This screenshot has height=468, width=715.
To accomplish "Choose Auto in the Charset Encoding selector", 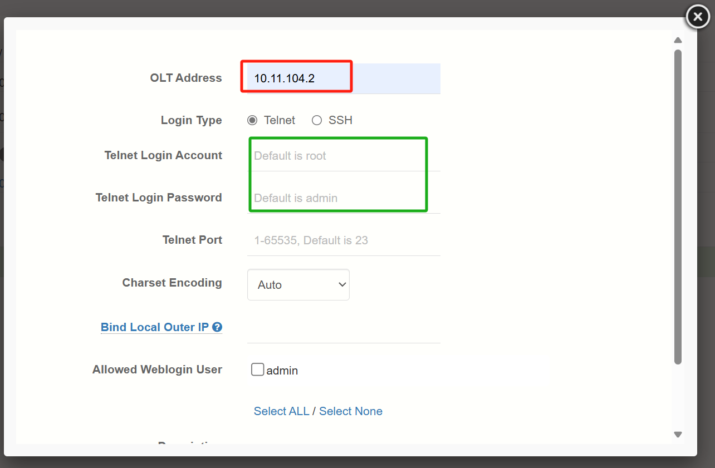I will click(x=298, y=284).
